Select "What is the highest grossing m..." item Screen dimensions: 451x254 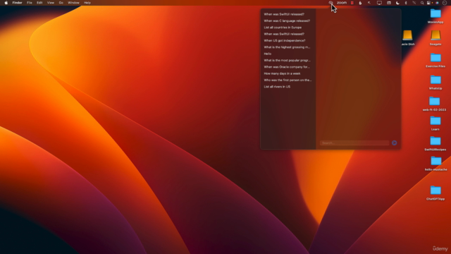coord(287,47)
